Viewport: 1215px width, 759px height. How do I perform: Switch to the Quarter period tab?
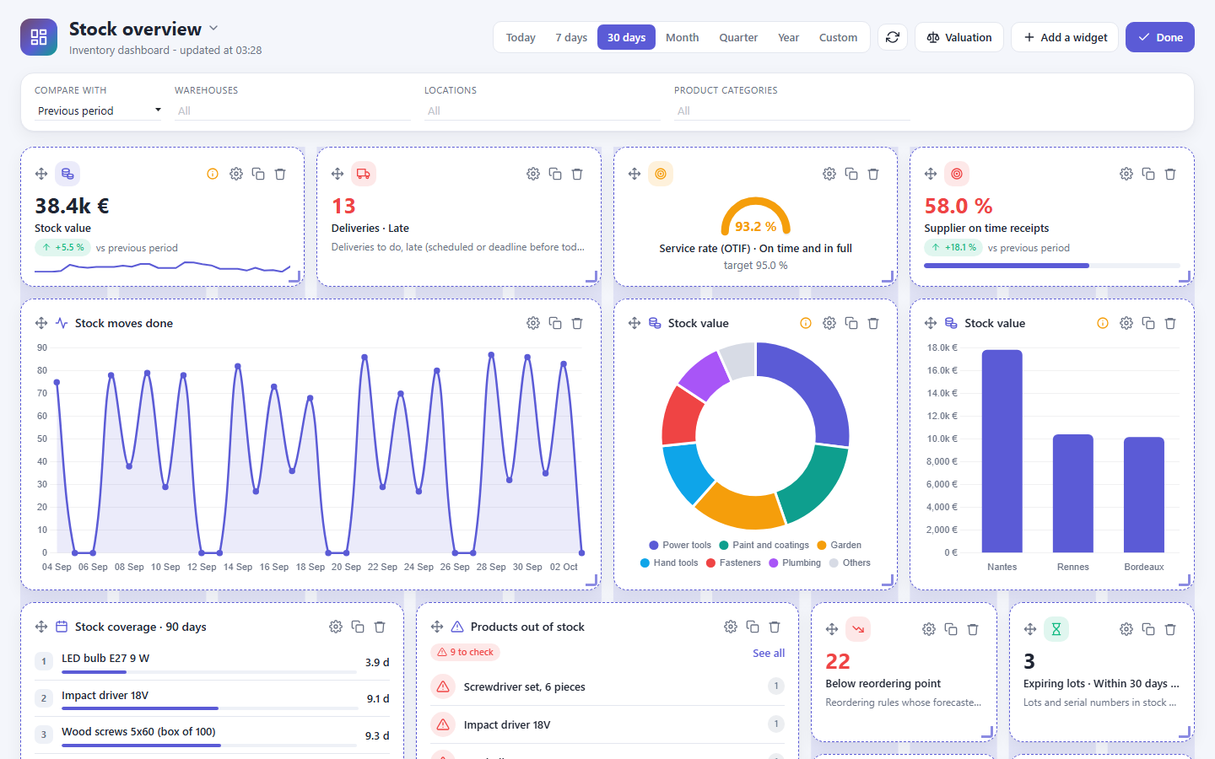[738, 37]
